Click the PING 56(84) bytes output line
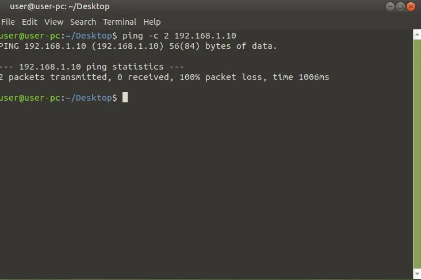The width and height of the screenshot is (421, 280). point(138,46)
